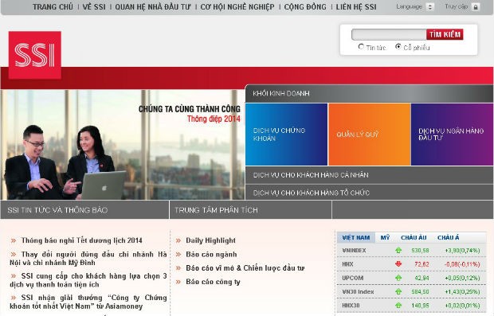Select the HNX30 index name

(x=351, y=306)
